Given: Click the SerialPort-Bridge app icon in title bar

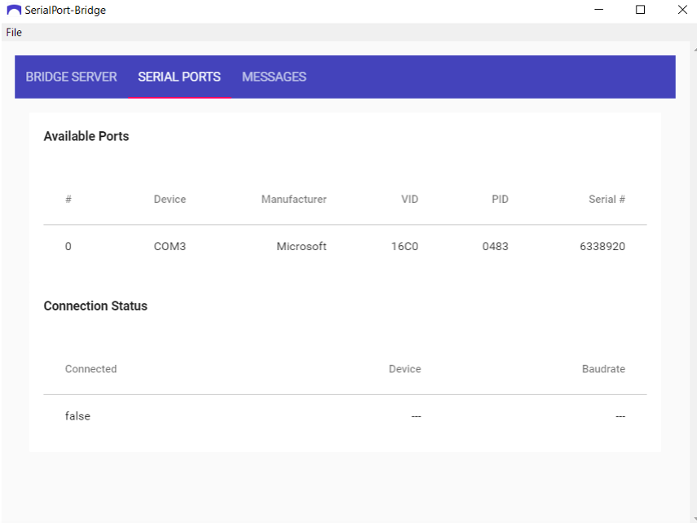Looking at the screenshot, I should pyautogui.click(x=14, y=11).
